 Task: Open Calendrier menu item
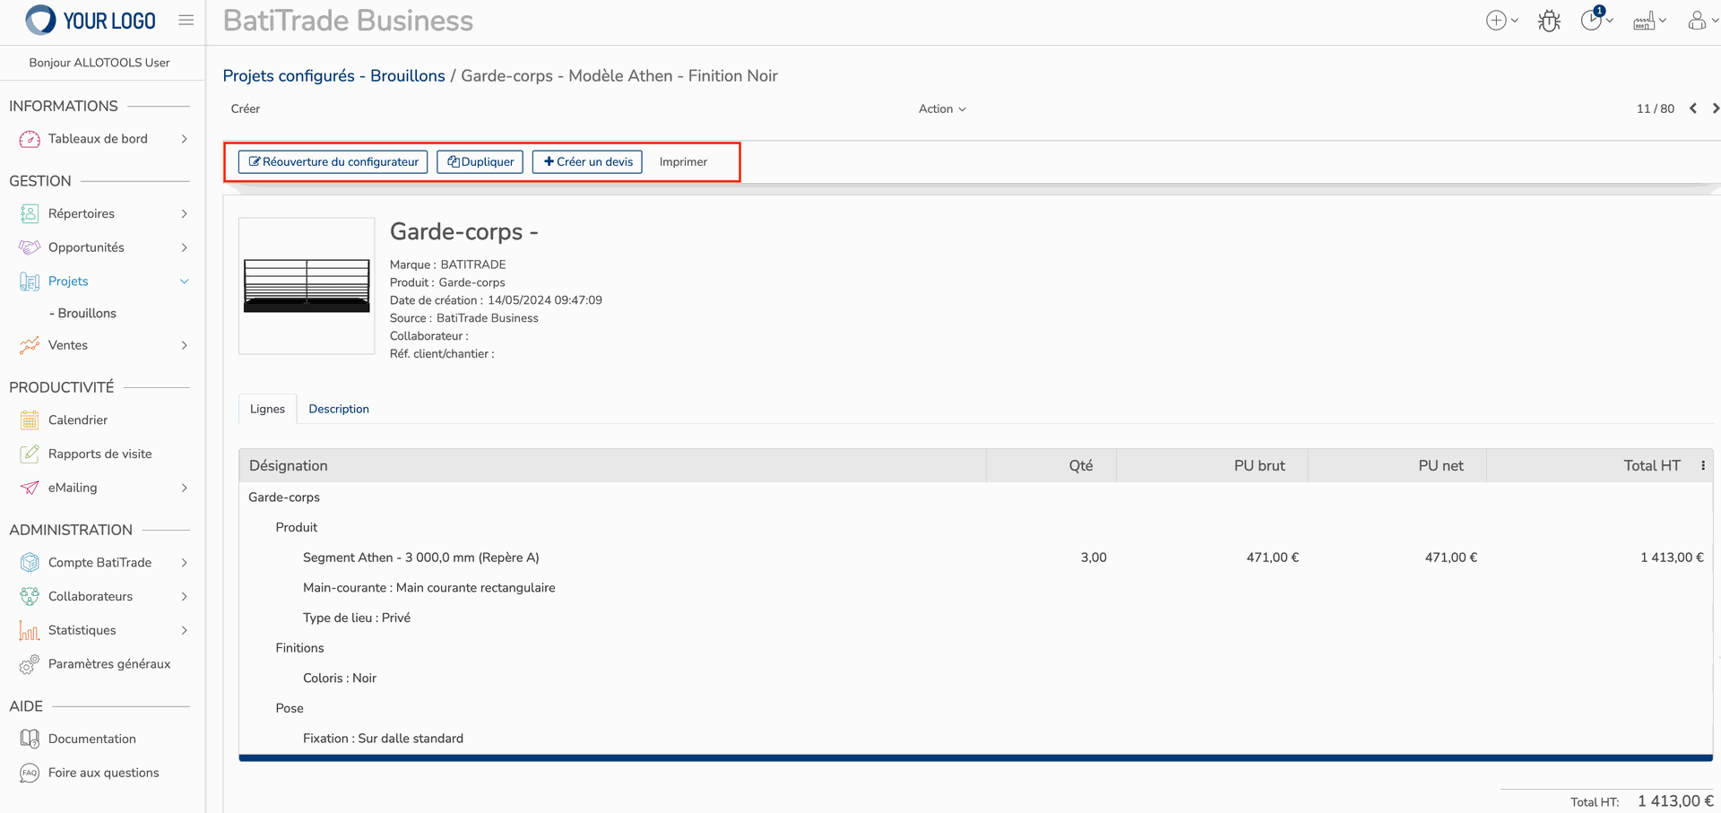coord(78,419)
